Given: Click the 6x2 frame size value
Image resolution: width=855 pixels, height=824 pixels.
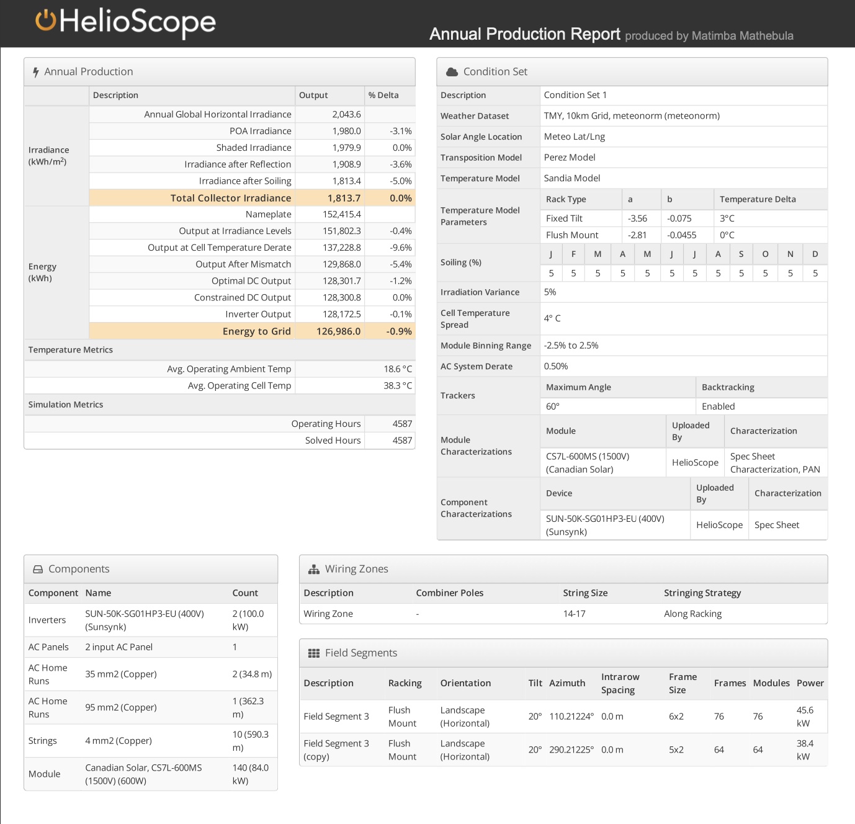Looking at the screenshot, I should 676,717.
